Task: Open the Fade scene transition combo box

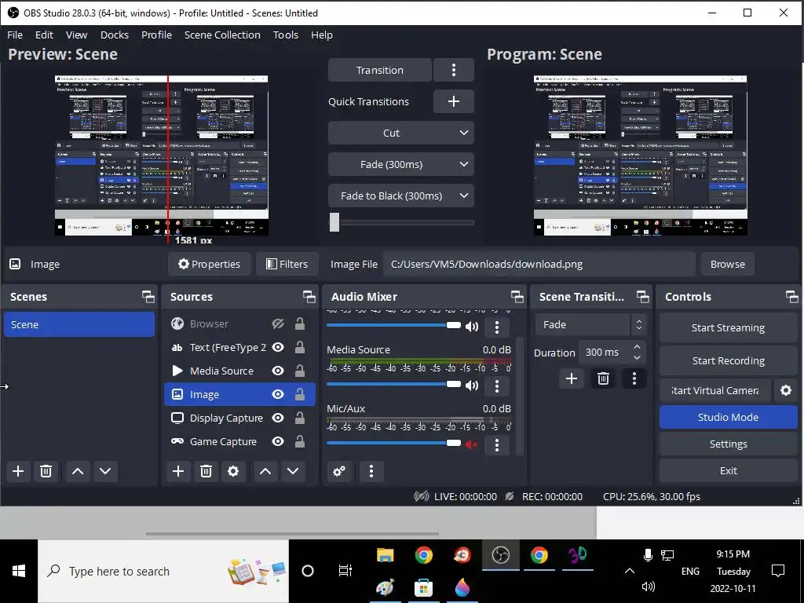Action: pyautogui.click(x=591, y=324)
